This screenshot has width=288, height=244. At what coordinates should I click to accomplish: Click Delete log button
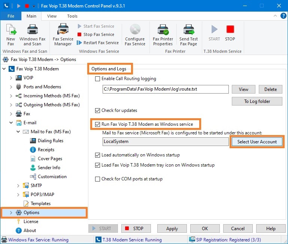coord(270,89)
